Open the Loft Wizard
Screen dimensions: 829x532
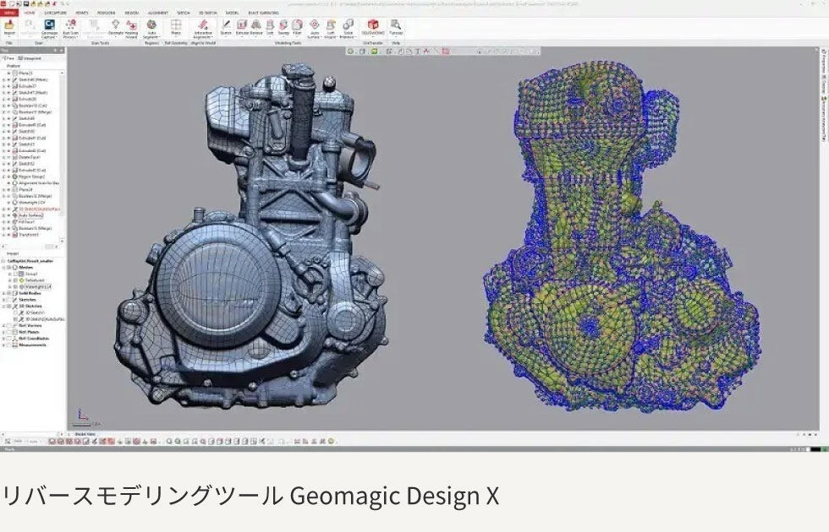(x=332, y=29)
